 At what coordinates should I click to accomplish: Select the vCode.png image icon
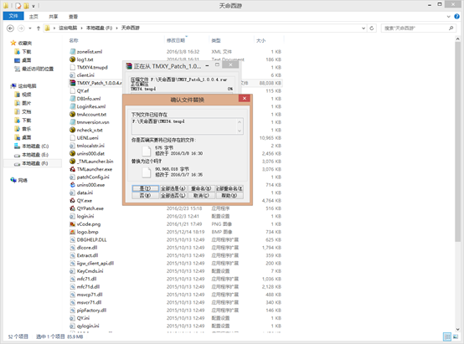73,224
